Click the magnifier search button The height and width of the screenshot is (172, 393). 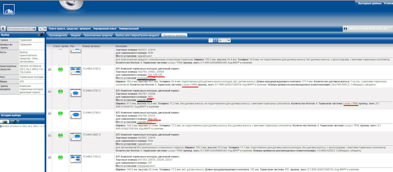tap(41, 29)
